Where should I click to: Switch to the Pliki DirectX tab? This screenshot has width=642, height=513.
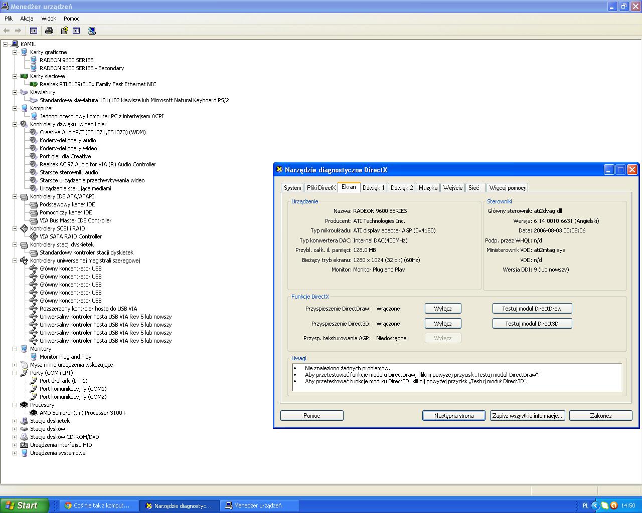(321, 188)
